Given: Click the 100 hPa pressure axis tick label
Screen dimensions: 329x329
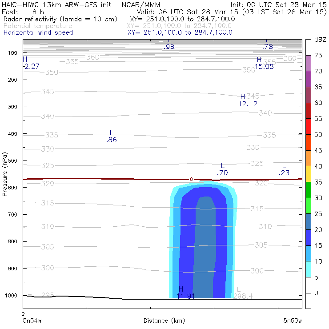Looking at the screenshot, I should pyautogui.click(x=12, y=53).
